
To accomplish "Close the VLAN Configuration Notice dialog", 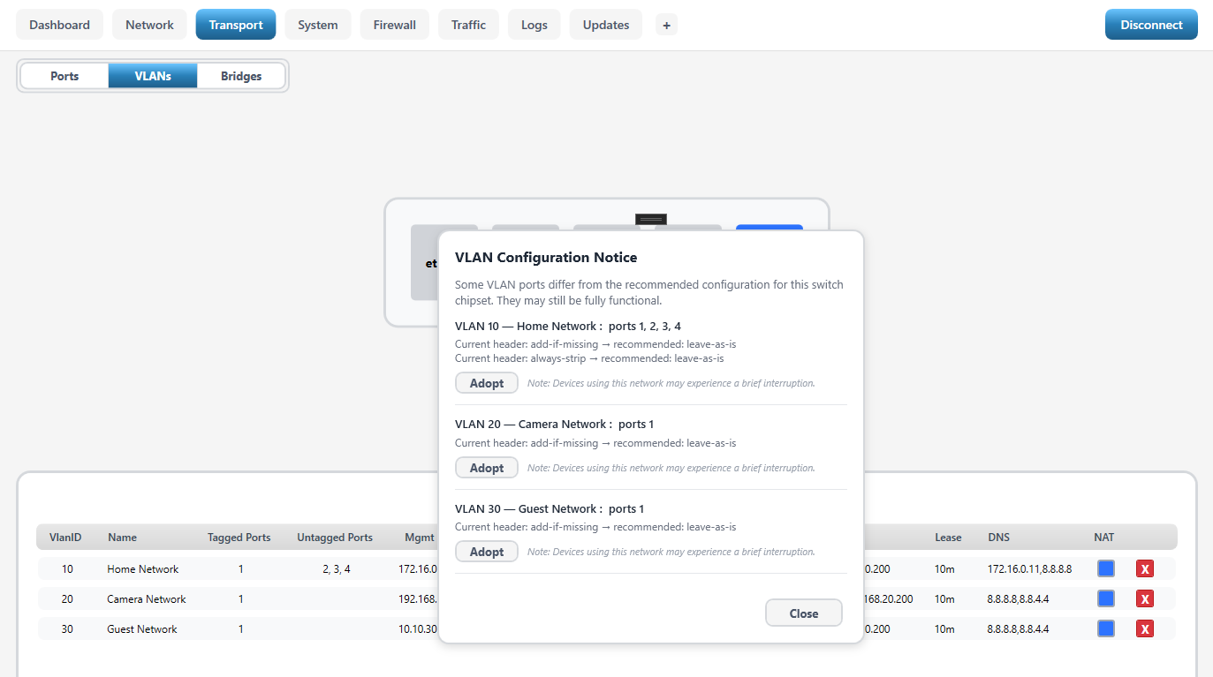I will pyautogui.click(x=804, y=613).
